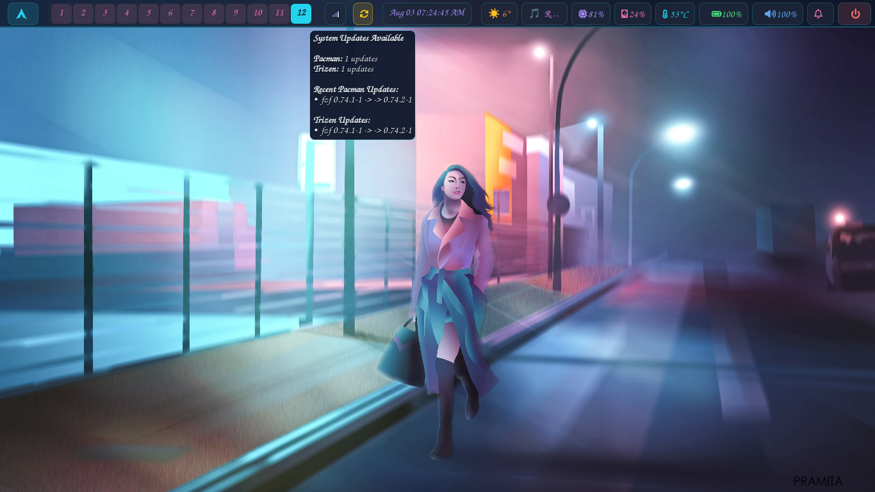Click the system updates refresh icon
Screen dimensions: 875x492
[x=363, y=13]
